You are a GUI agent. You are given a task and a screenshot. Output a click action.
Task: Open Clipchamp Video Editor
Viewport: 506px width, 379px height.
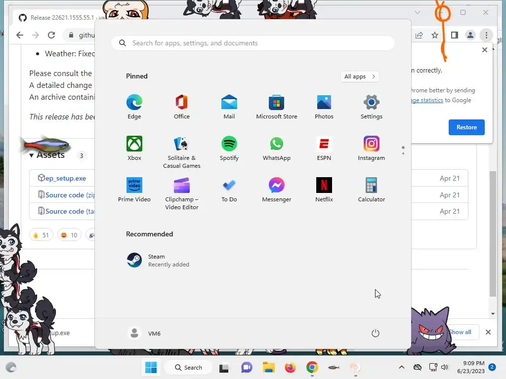click(x=182, y=193)
